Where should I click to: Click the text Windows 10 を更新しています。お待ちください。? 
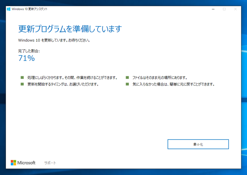54,40
